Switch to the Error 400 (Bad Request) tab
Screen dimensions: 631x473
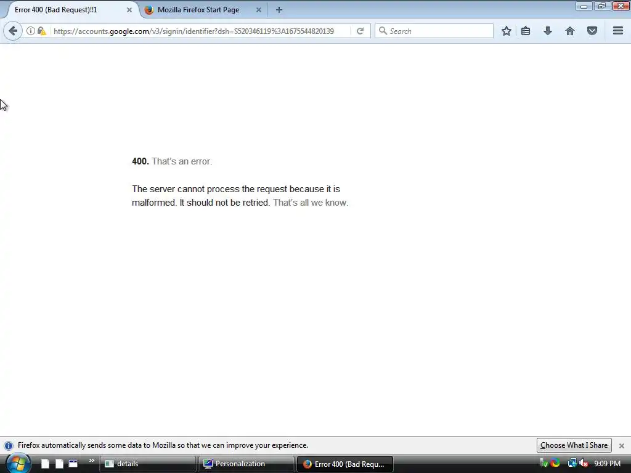[70, 10]
